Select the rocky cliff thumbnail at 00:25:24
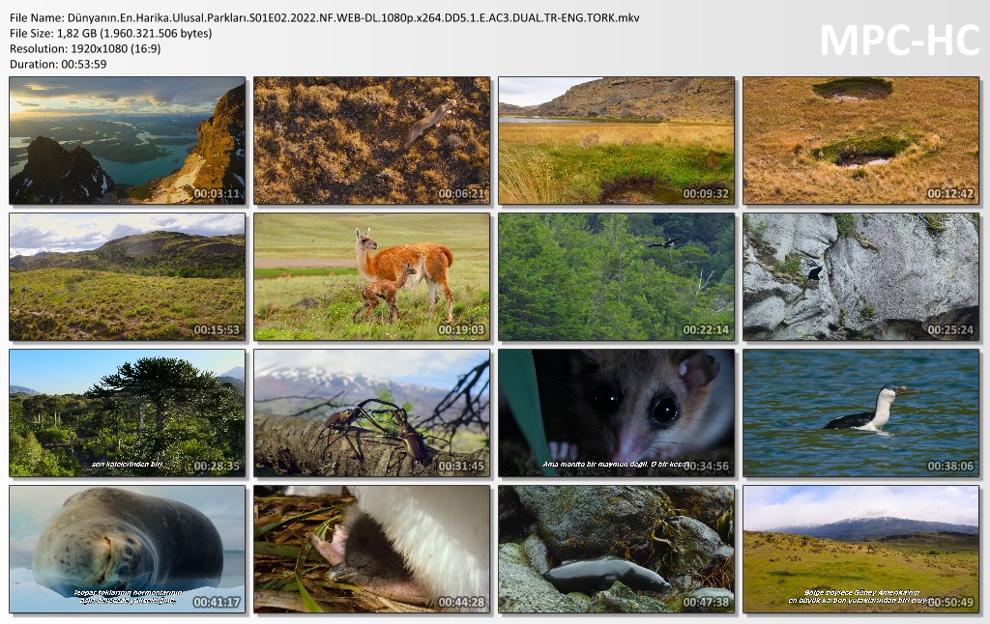Image resolution: width=990 pixels, height=624 pixels. pyautogui.click(x=860, y=277)
